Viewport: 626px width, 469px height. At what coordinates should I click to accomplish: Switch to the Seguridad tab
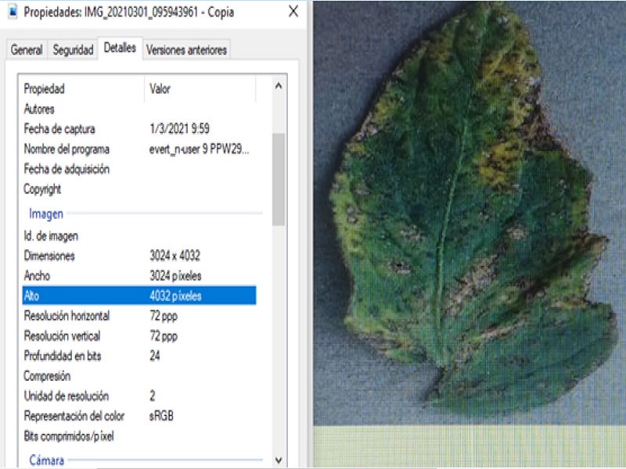tap(73, 50)
